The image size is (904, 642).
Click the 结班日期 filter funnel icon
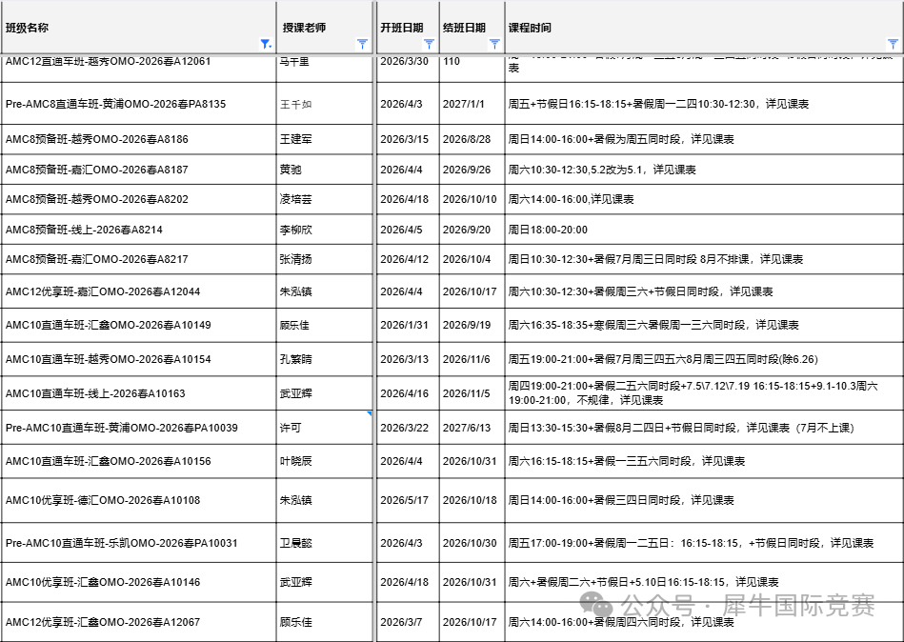pyautogui.click(x=494, y=44)
